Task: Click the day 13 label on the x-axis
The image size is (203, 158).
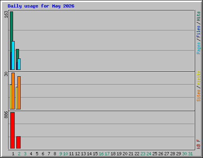Action: tap(83, 154)
